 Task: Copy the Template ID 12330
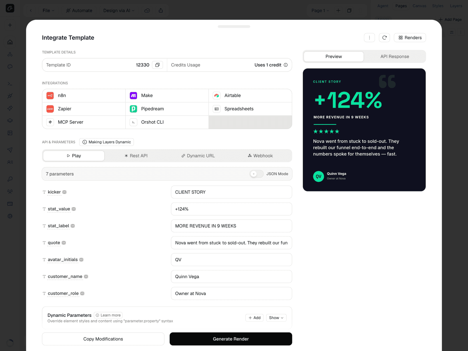click(x=157, y=65)
